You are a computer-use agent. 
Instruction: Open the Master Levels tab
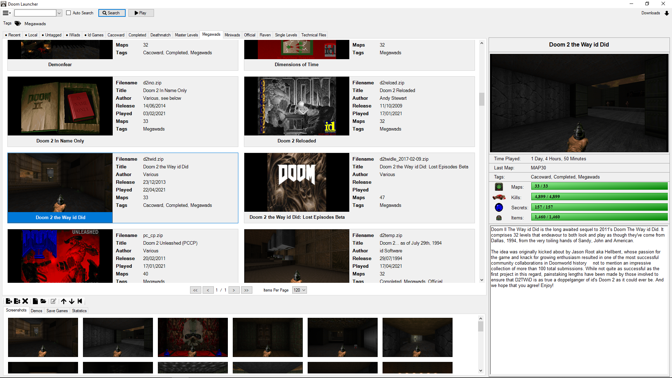186,35
